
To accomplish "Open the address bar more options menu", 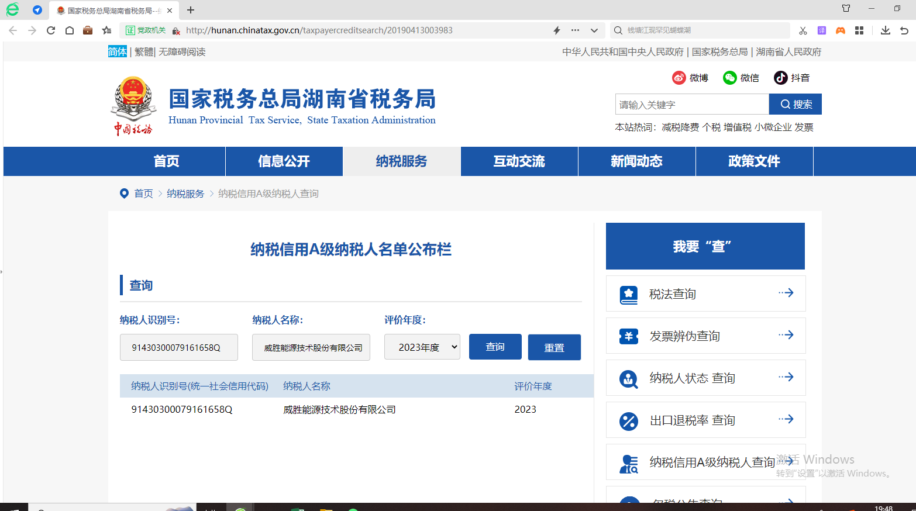I will (575, 30).
